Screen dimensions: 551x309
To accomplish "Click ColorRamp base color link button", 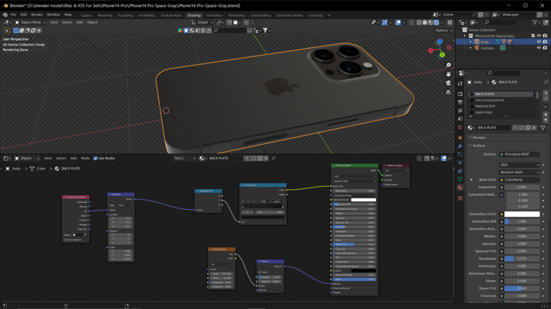I will [x=519, y=180].
